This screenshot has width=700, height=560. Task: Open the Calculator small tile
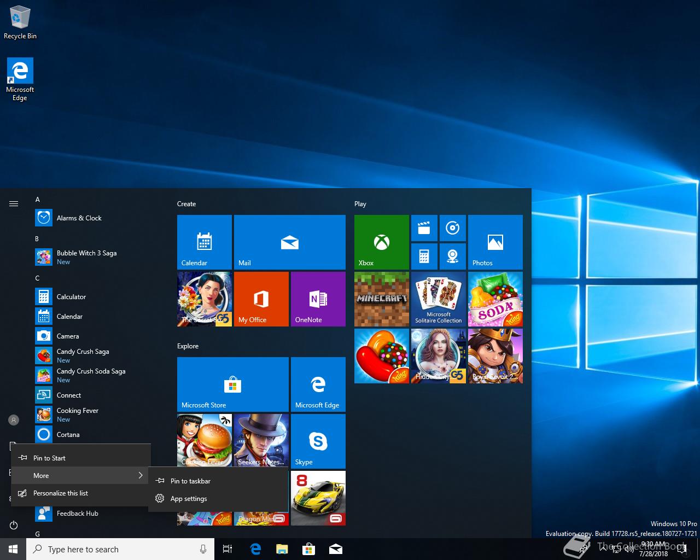[424, 256]
